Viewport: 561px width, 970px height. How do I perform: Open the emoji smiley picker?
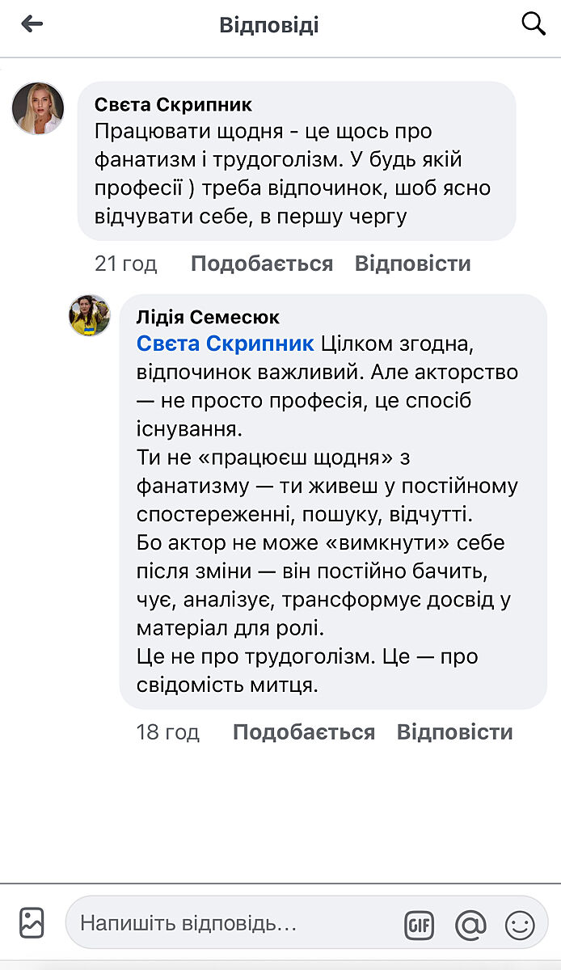coord(520,924)
